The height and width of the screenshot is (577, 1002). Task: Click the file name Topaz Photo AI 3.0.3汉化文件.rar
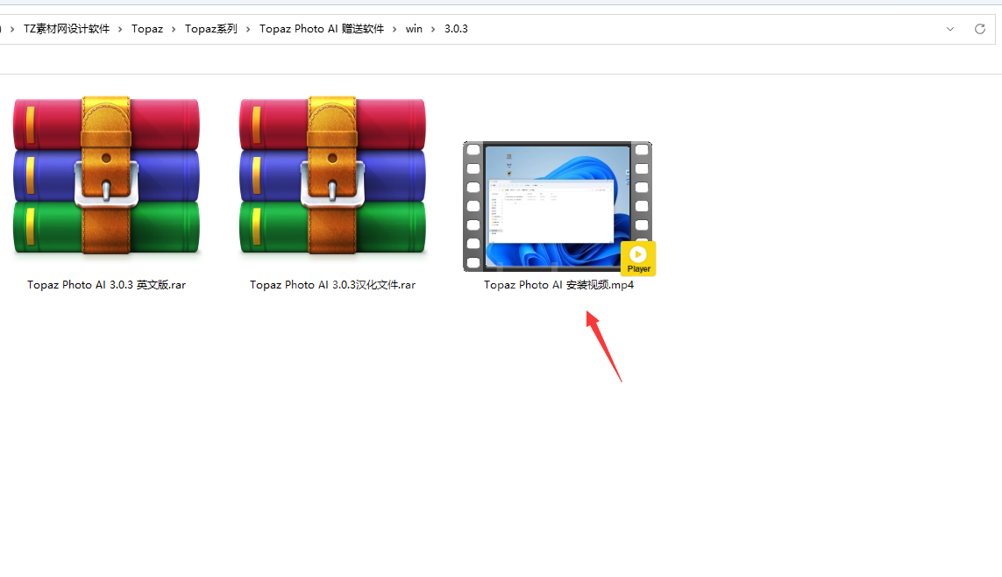pos(332,285)
